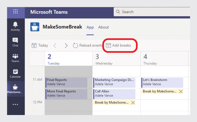Open the Final Reports event
Image resolution: width=197 pixels, height=122 pixels.
(x=66, y=83)
